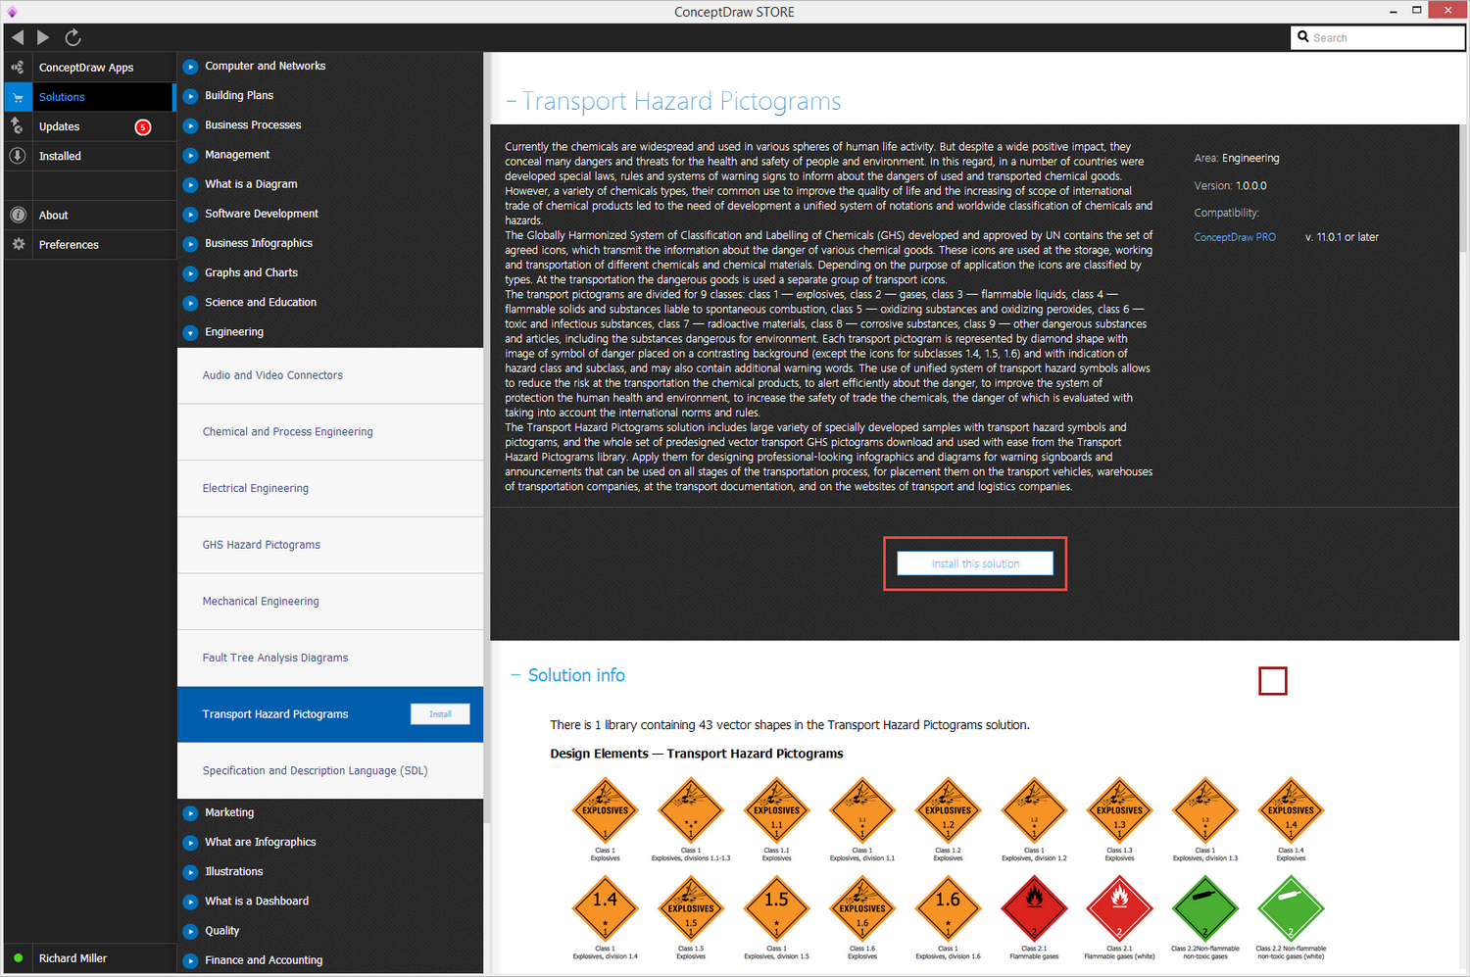Expand the Finance and Accounting category
The width and height of the screenshot is (1470, 977).
(191, 960)
